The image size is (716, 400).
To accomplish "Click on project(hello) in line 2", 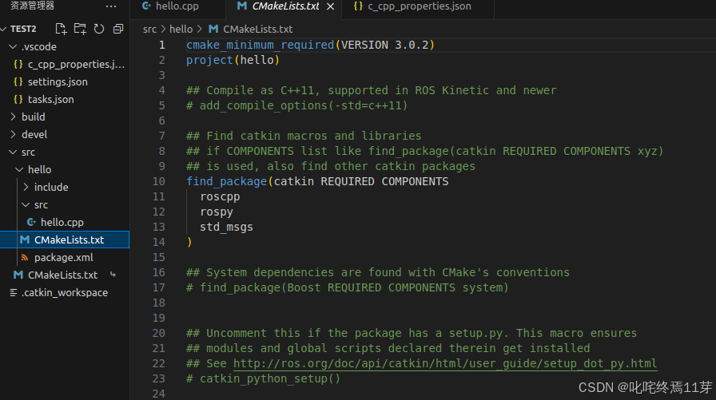I will (233, 60).
